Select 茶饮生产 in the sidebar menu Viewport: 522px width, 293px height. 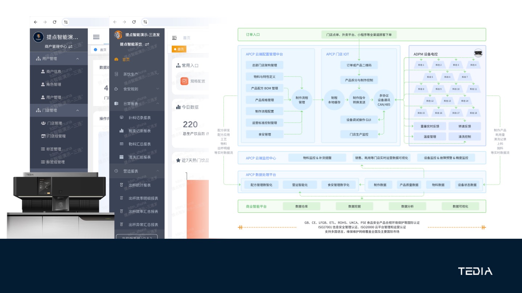130,74
